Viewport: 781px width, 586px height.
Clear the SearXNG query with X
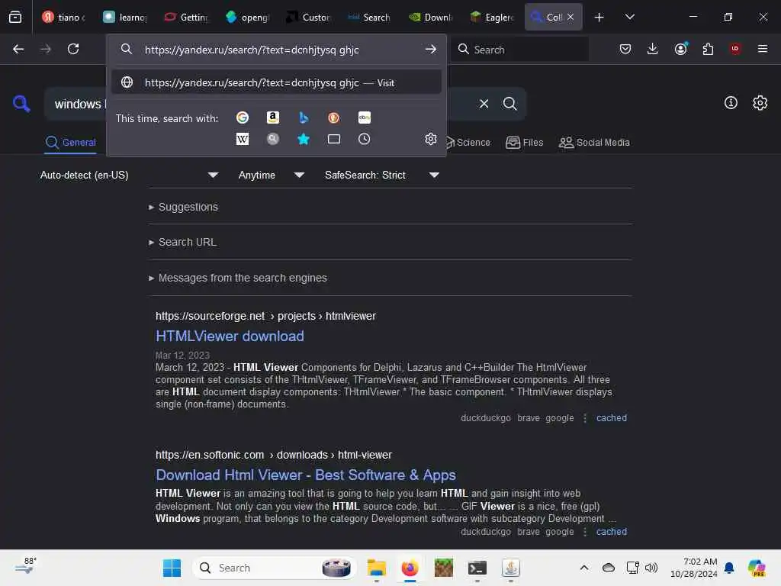tap(484, 104)
